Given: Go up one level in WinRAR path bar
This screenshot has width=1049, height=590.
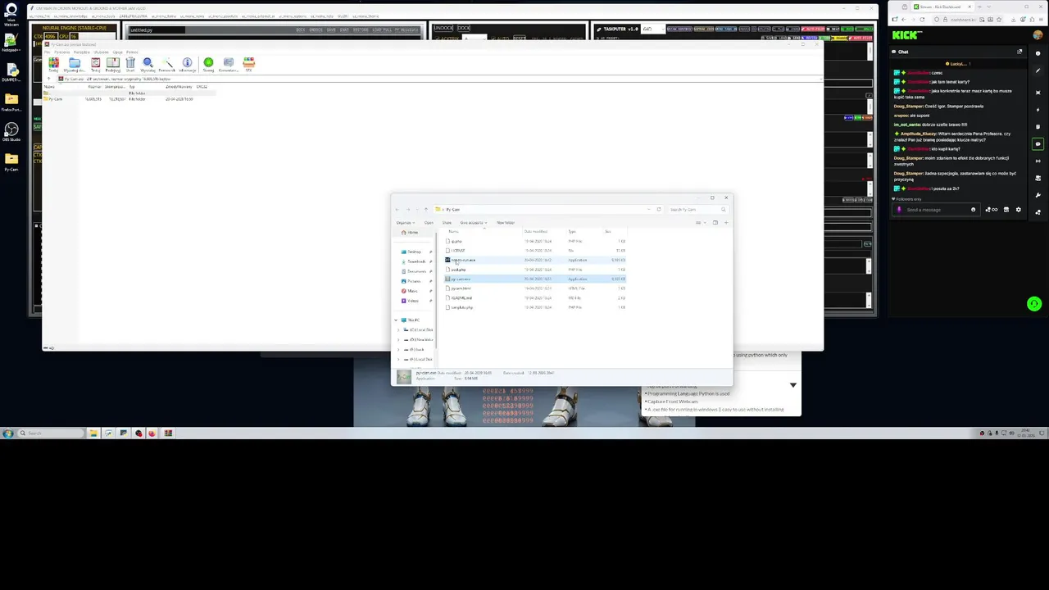Looking at the screenshot, I should point(48,79).
